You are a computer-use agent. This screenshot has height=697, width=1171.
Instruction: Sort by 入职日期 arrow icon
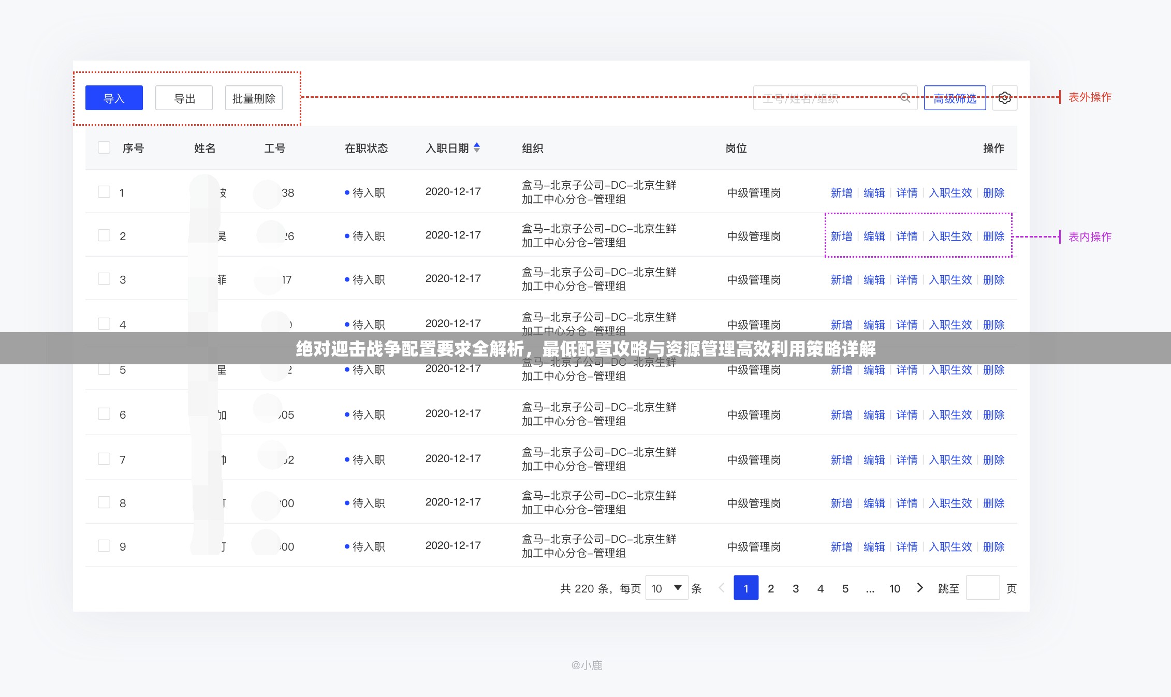click(x=477, y=148)
